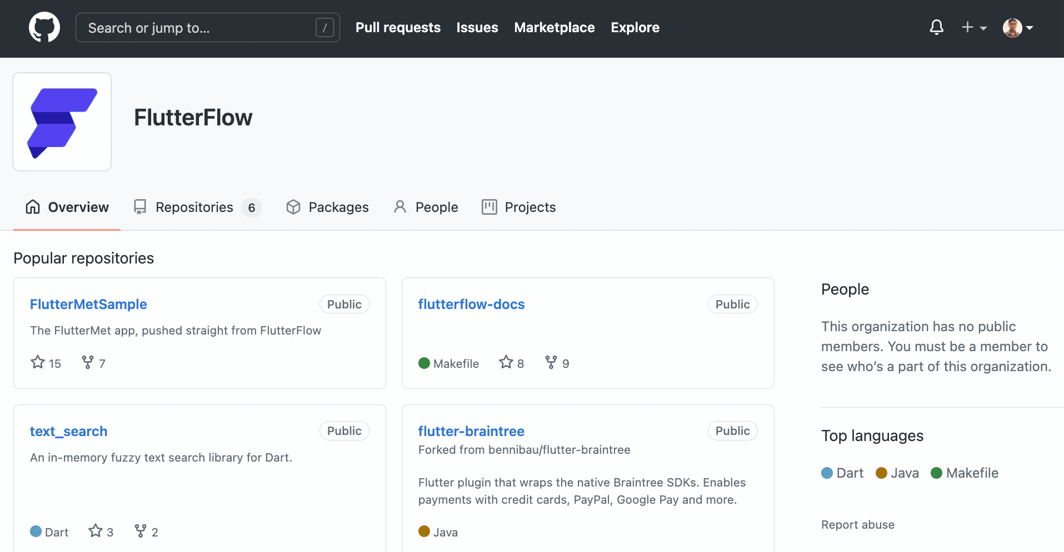The height and width of the screenshot is (552, 1064).
Task: Switch to the Repositories tab
Action: pyautogui.click(x=197, y=207)
